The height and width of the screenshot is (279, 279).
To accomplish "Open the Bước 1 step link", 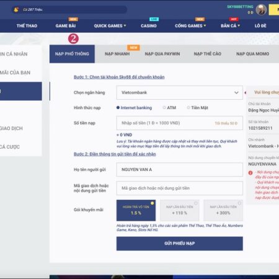I will 119,77.
